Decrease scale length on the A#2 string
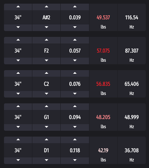Screen dimensions: 149x168 [18, 28]
